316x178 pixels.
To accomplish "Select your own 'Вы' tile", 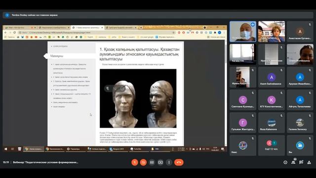I will coord(300,145).
